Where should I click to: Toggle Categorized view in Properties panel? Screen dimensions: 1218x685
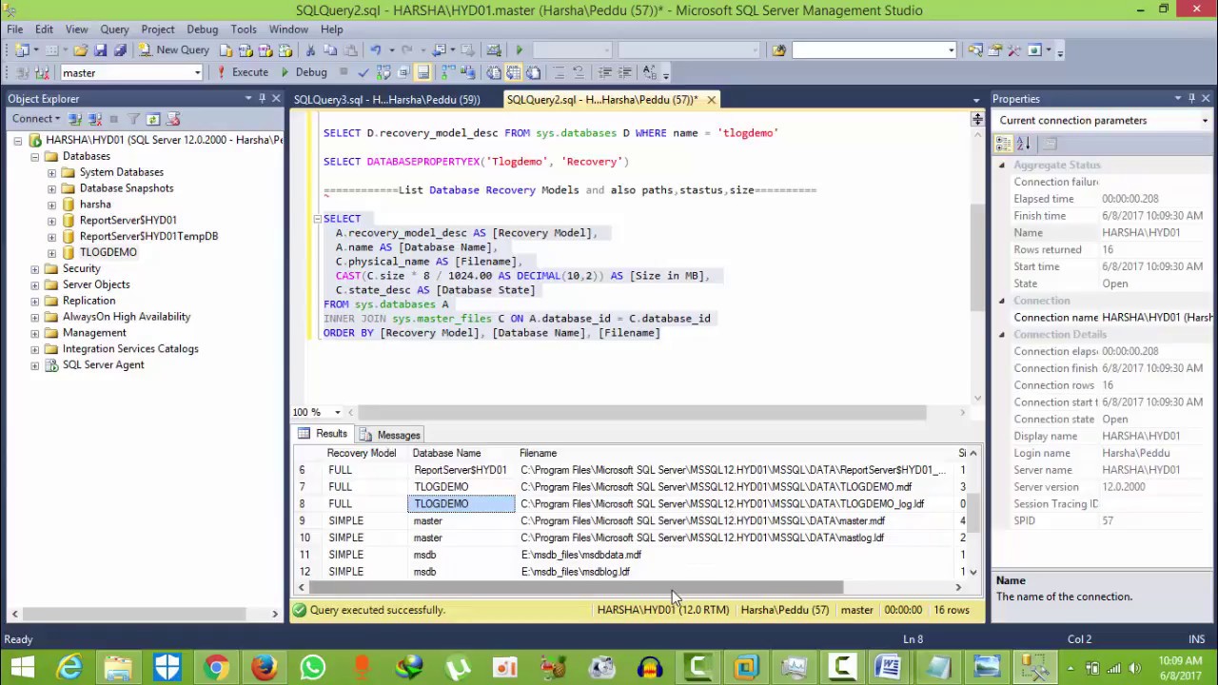coord(1003,144)
